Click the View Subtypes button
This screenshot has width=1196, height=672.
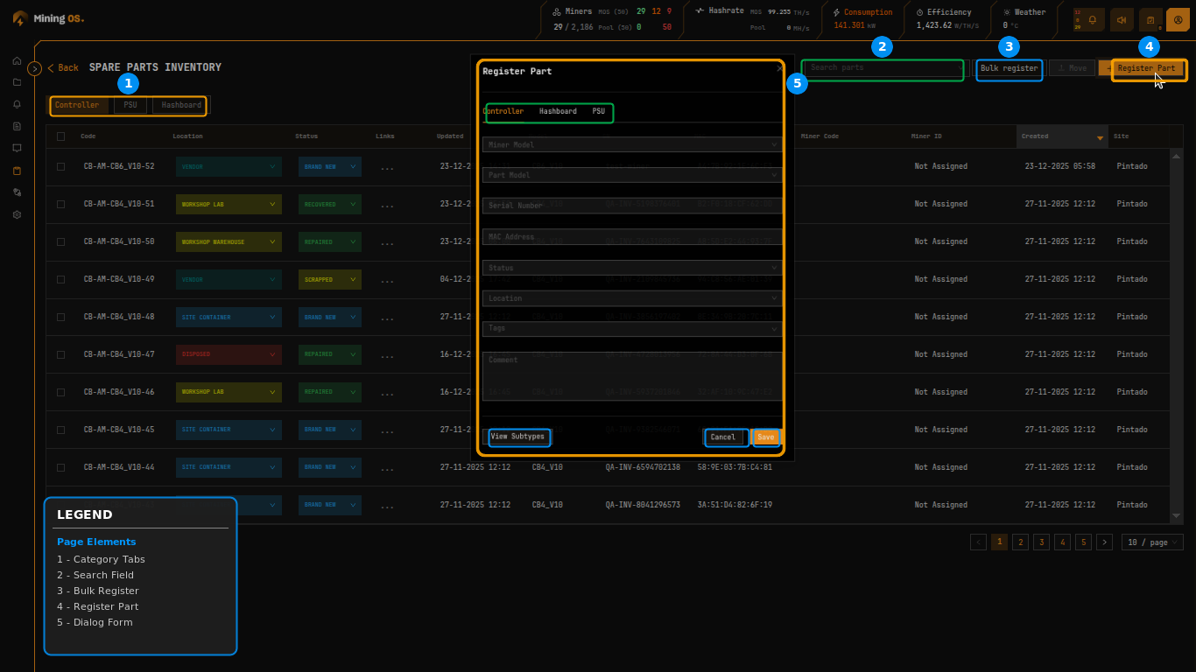[x=519, y=437]
